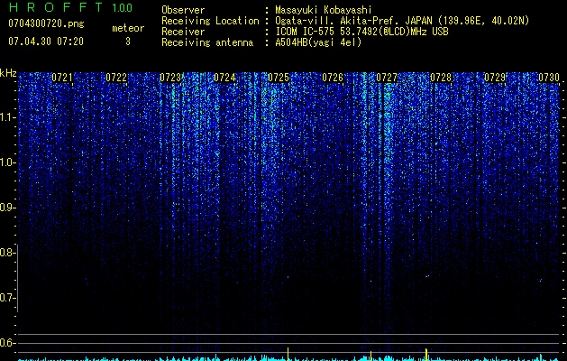Click the A504HB(yagi 4el) antenna text
The width and height of the screenshot is (567, 361).
318,42
